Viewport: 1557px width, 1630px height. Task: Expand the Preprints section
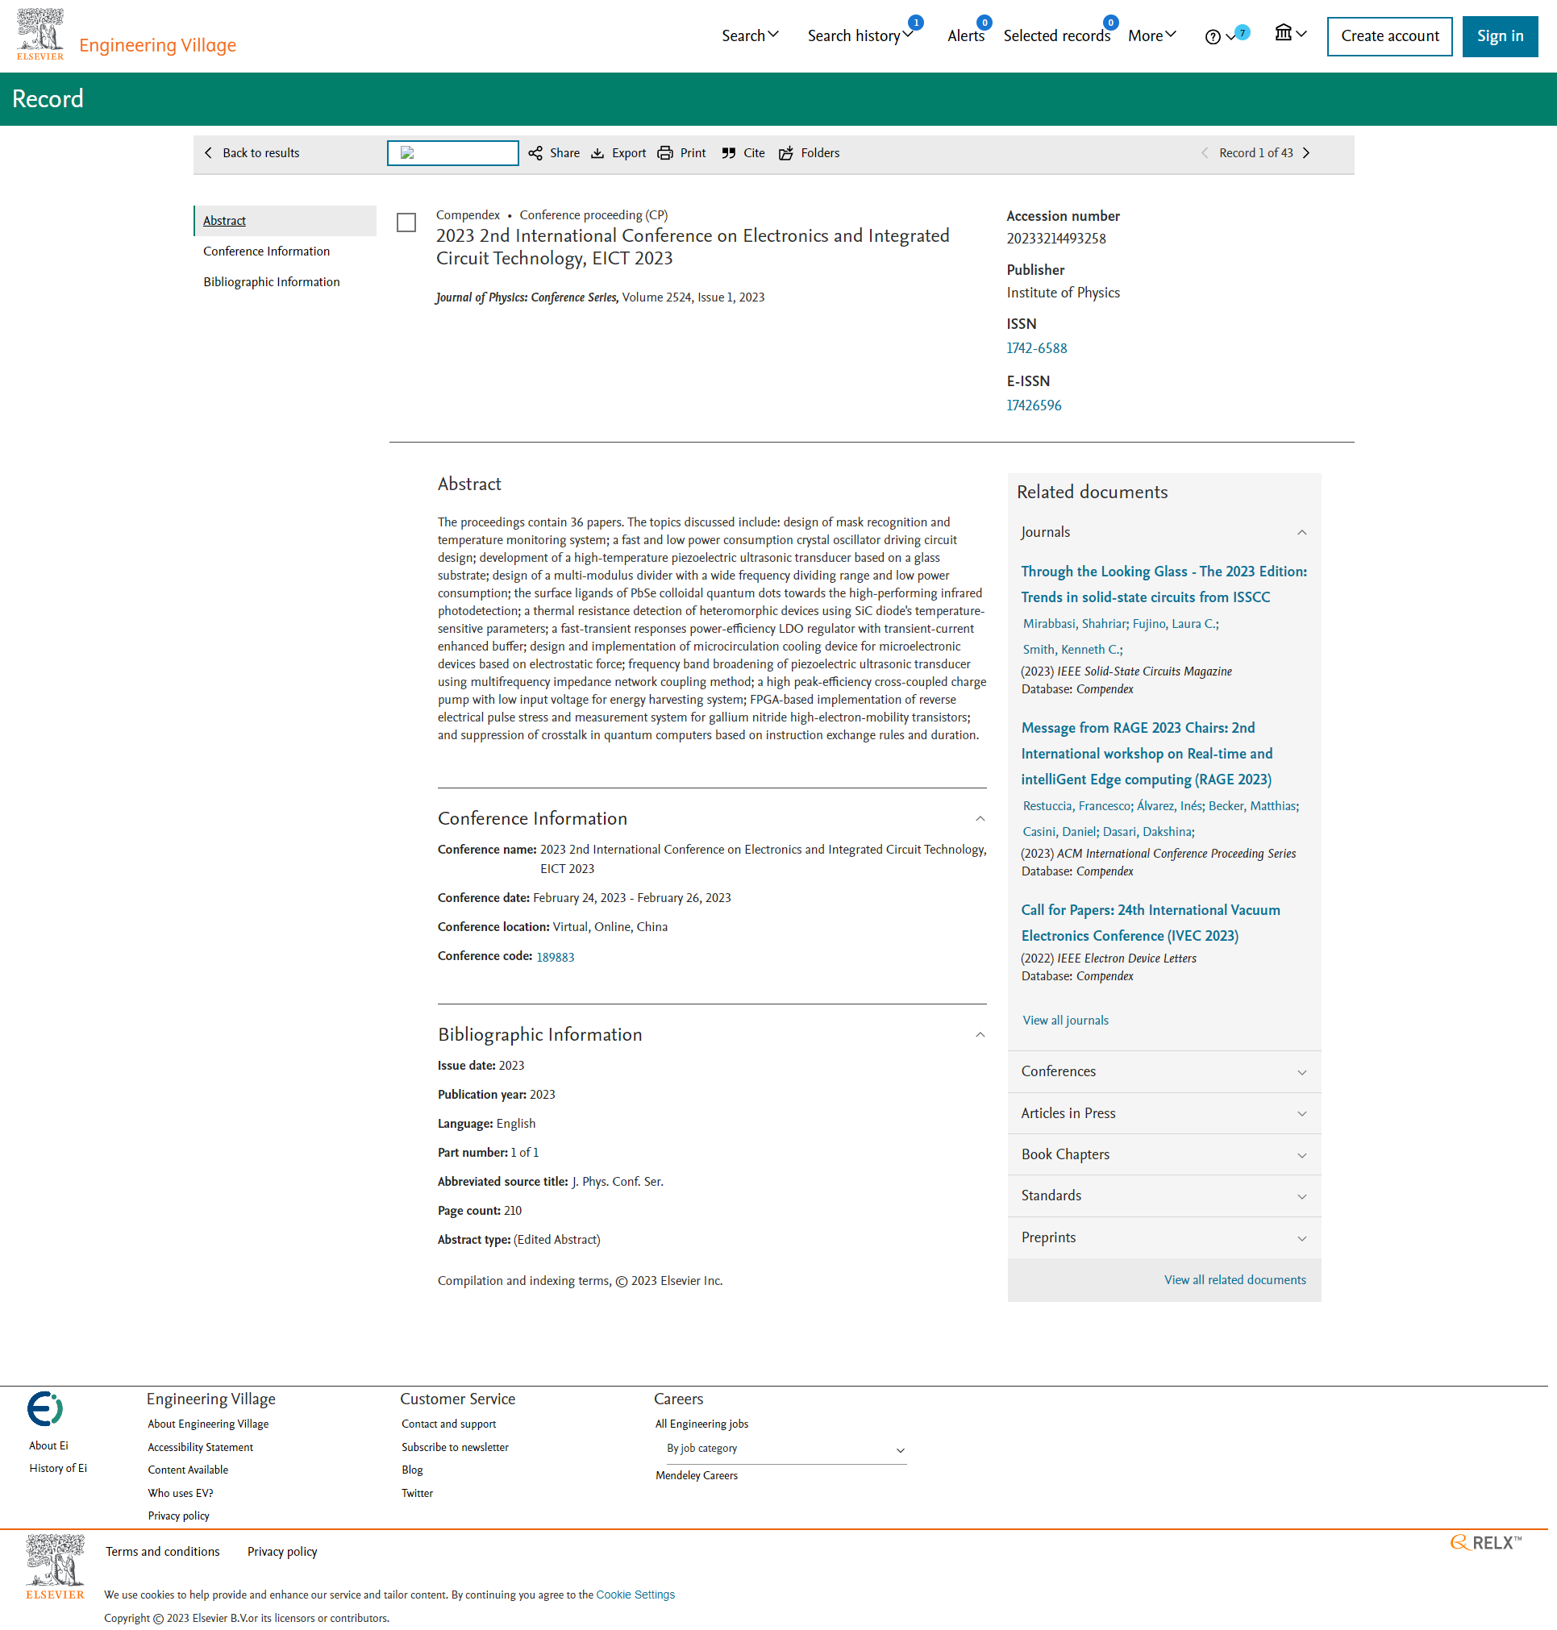(1301, 1238)
